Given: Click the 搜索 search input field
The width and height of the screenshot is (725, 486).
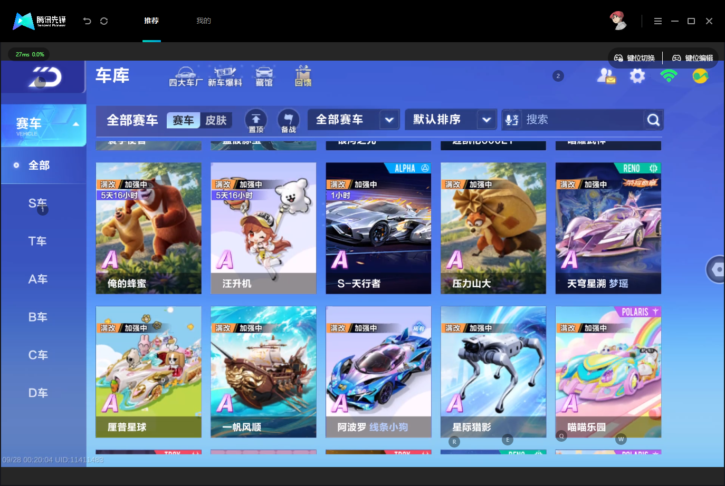Looking at the screenshot, I should click(x=583, y=120).
